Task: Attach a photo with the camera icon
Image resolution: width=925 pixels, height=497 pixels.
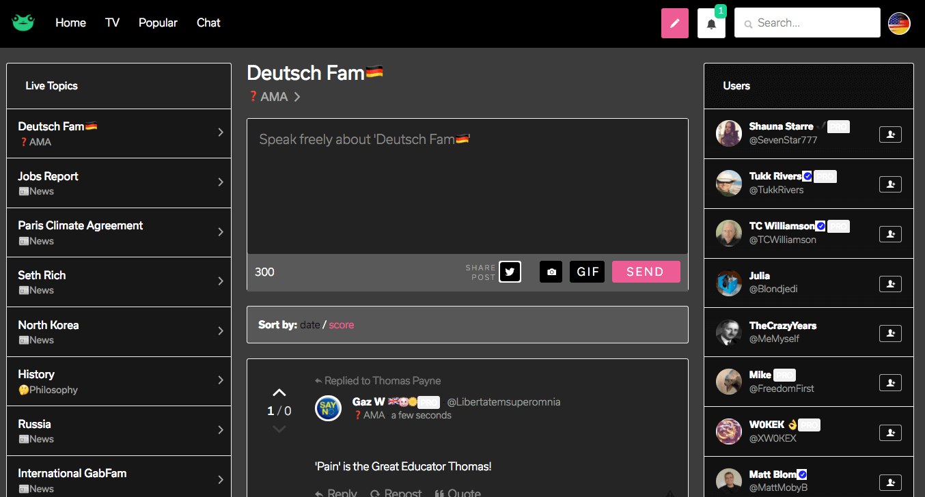Action: pyautogui.click(x=551, y=271)
